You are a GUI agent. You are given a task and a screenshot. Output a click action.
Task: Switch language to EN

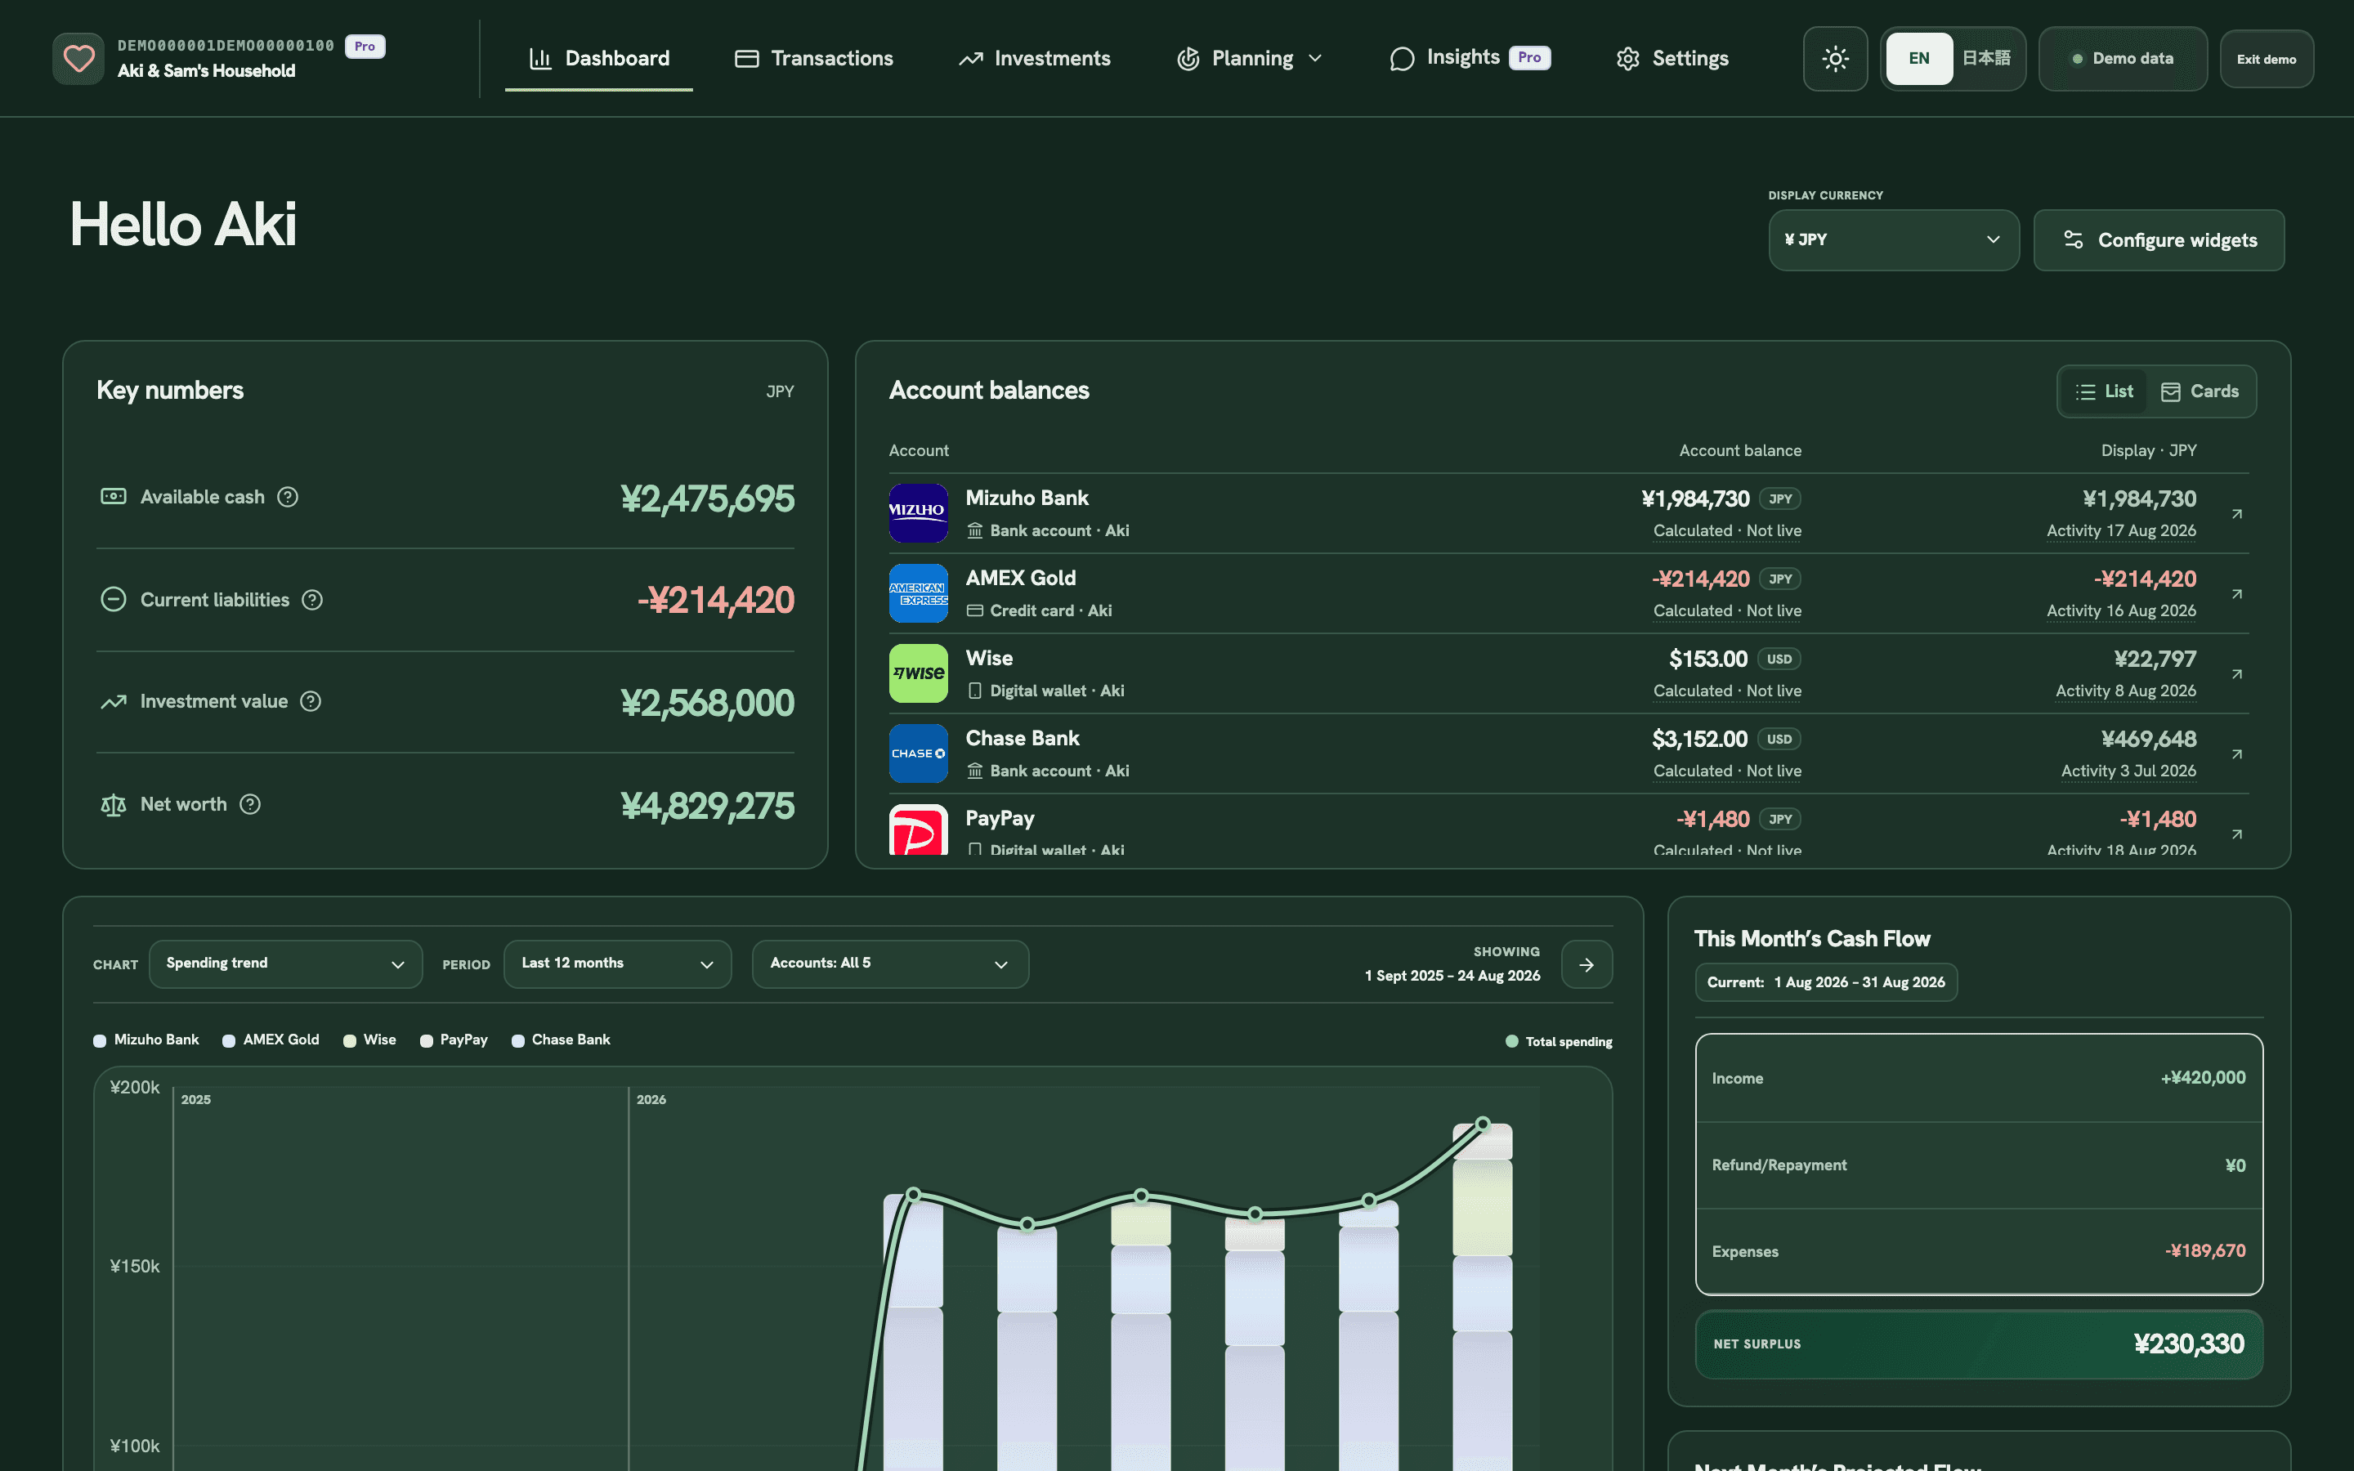[1918, 58]
